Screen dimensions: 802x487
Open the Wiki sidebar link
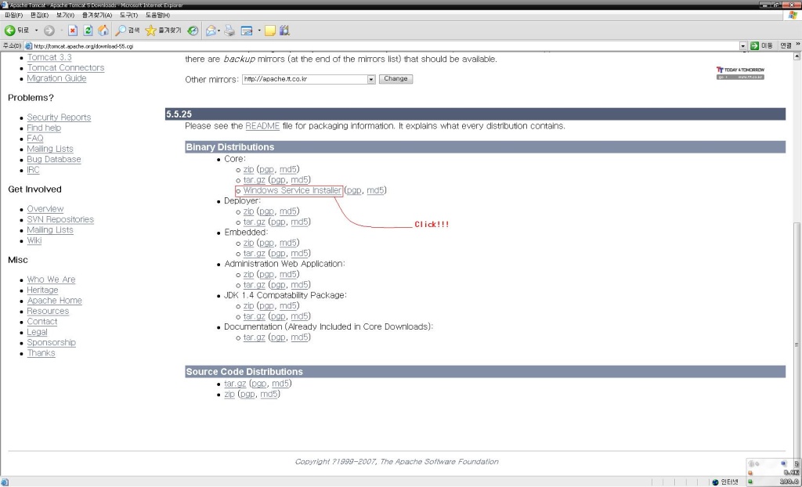click(x=34, y=240)
